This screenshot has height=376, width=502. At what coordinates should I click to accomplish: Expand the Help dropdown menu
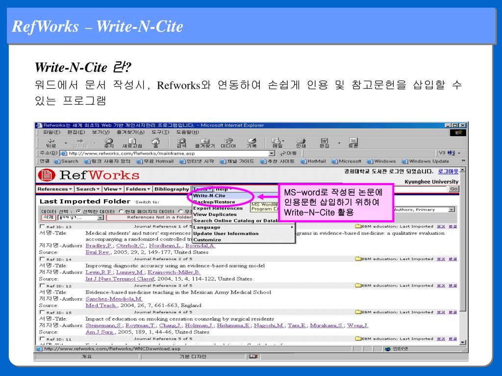pyautogui.click(x=224, y=189)
